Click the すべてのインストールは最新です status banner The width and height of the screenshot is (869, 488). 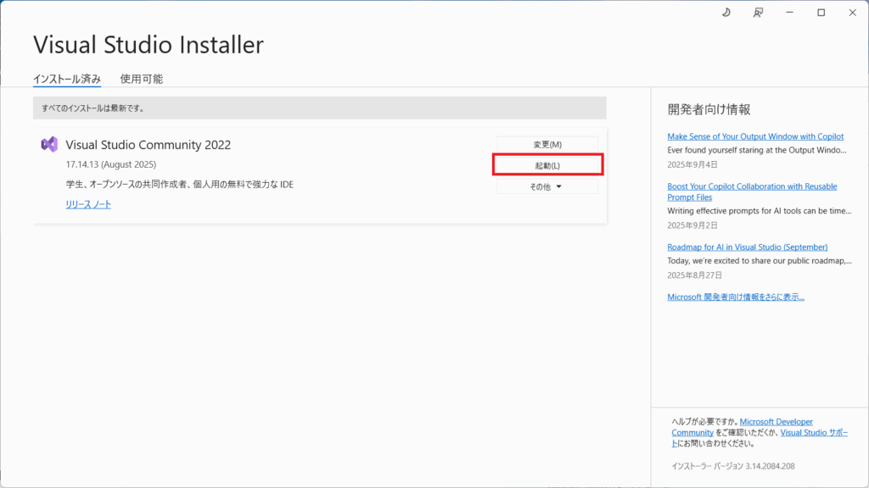[x=319, y=108]
